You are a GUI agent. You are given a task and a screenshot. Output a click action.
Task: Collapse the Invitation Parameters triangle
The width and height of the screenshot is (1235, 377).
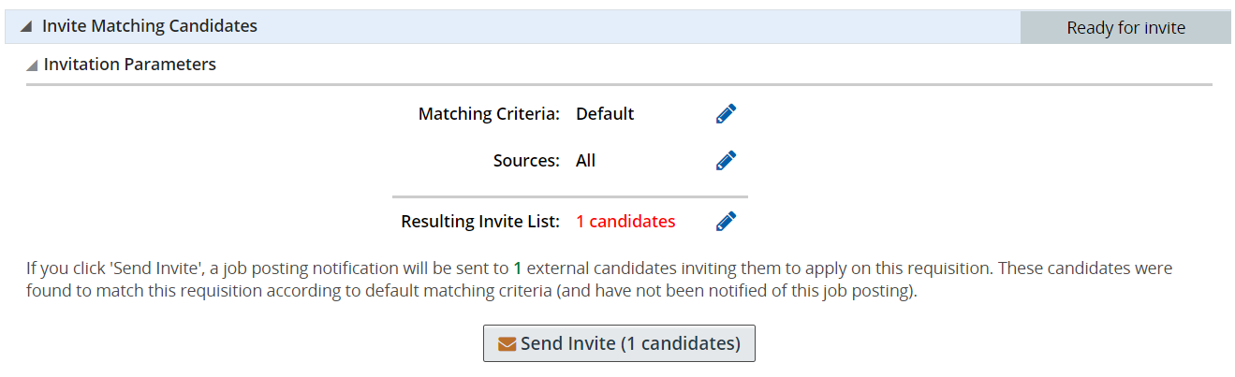33,65
